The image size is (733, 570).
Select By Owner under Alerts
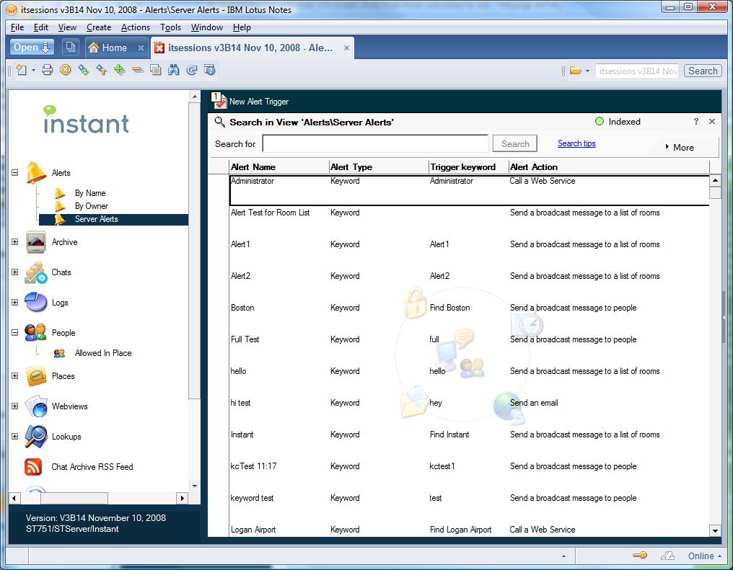click(x=92, y=206)
